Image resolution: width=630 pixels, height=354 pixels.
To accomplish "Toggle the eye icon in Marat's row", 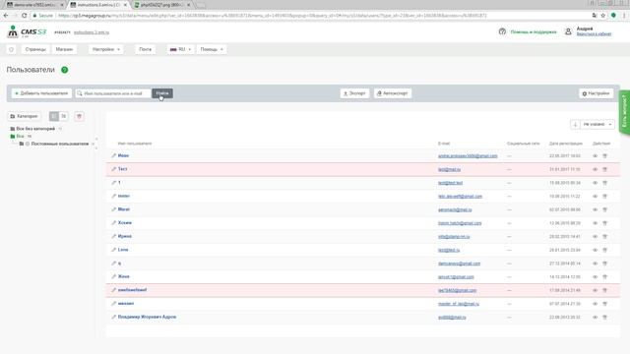I will click(595, 209).
